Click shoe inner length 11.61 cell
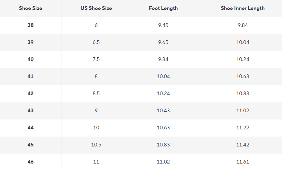 243,162
